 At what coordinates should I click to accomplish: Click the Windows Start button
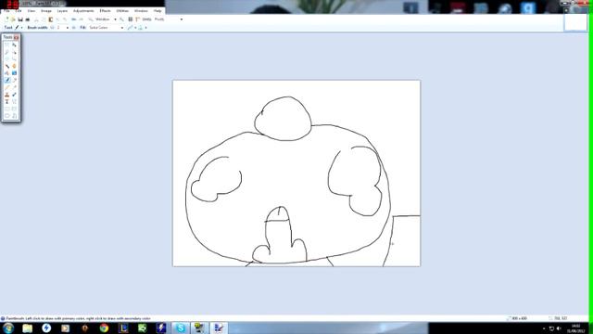pyautogui.click(x=8, y=328)
